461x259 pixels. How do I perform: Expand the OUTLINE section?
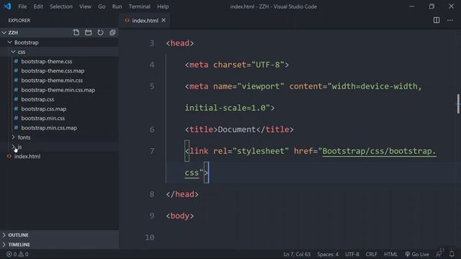[59, 235]
